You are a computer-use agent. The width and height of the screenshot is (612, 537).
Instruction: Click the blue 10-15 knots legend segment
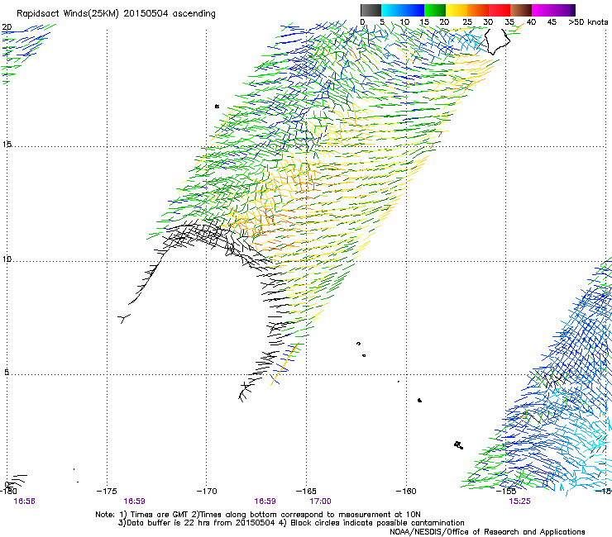(414, 10)
